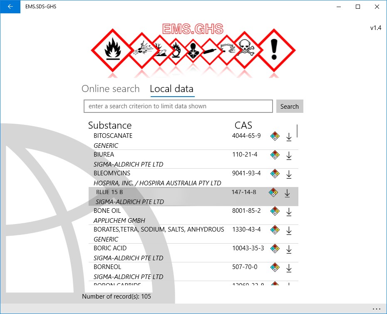Select BORATES,TETRA, SODIUM, SALTS, ANHYDROUS entry
Viewport: 387px width, 314px height.
tap(159, 229)
